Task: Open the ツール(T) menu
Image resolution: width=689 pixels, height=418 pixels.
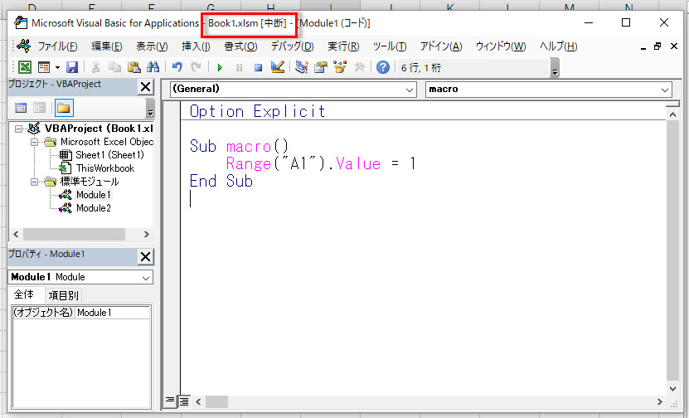Action: pos(390,46)
